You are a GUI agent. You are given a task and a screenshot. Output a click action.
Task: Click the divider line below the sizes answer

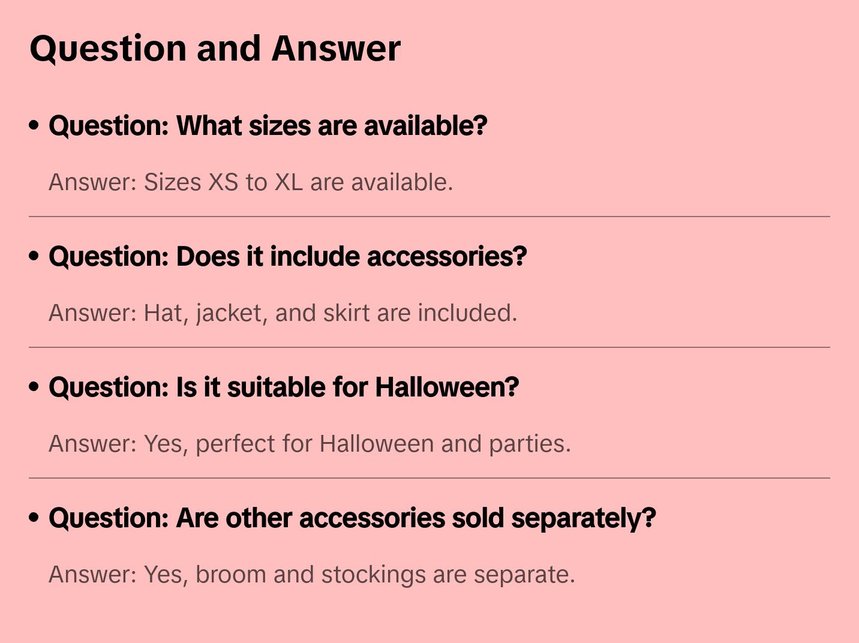pyautogui.click(x=429, y=217)
